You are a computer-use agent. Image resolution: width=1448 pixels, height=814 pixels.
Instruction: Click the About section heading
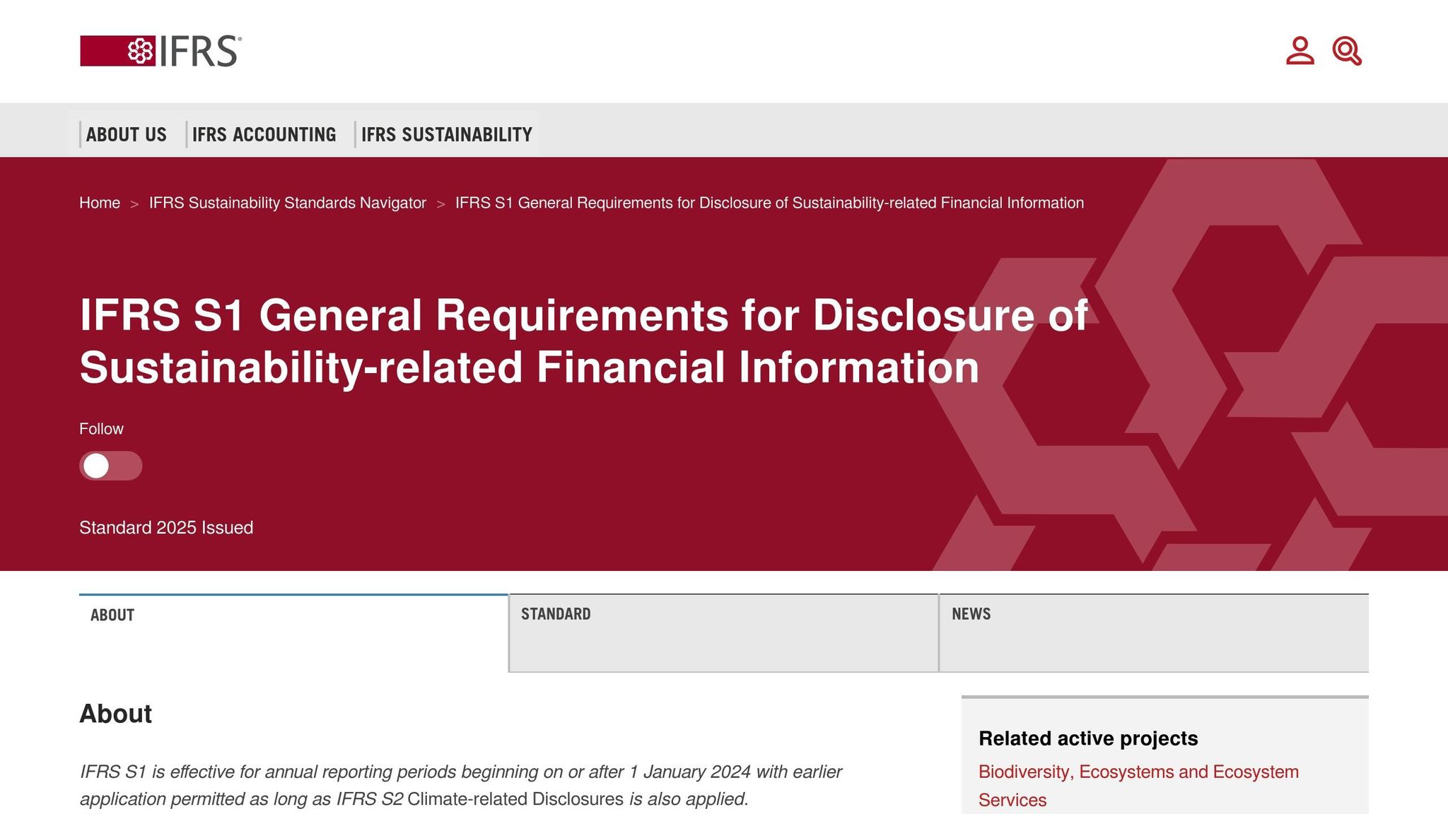117,714
